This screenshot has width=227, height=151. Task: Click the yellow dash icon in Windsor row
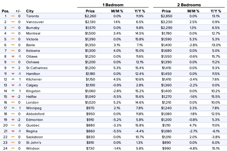click(13, 148)
